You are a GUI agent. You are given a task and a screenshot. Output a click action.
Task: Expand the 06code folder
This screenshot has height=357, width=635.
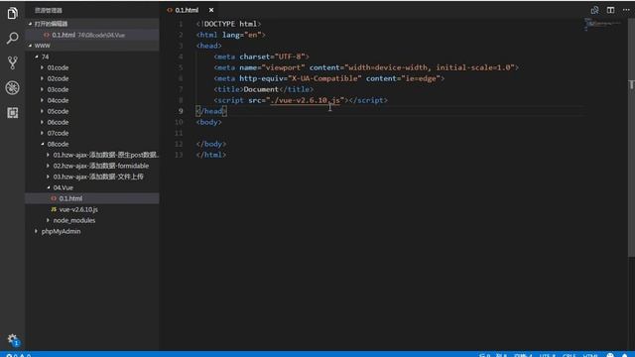42,122
